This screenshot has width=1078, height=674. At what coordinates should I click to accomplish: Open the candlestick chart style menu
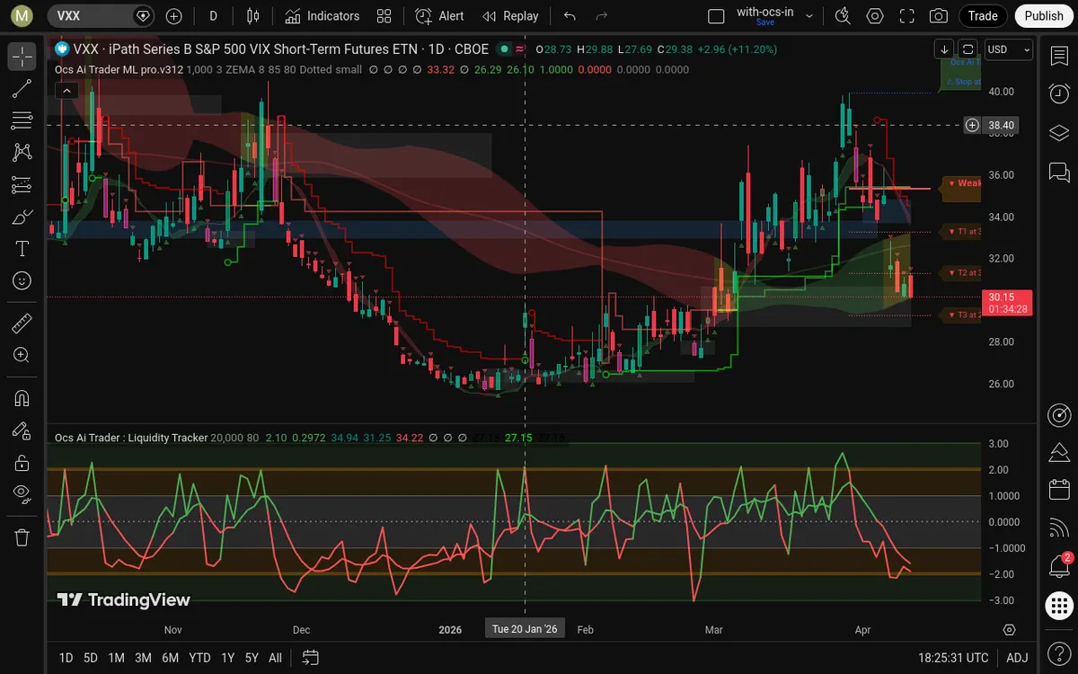point(253,16)
